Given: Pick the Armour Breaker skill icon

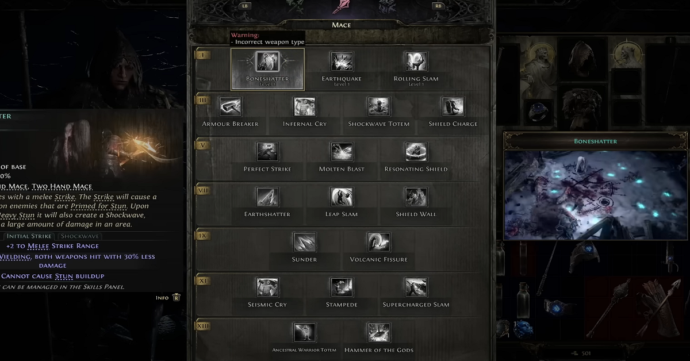Looking at the screenshot, I should pyautogui.click(x=231, y=107).
